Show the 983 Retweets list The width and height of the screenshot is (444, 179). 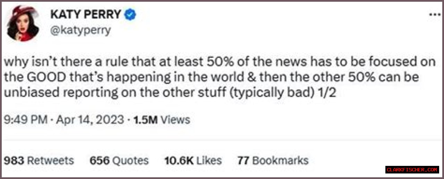point(39,160)
